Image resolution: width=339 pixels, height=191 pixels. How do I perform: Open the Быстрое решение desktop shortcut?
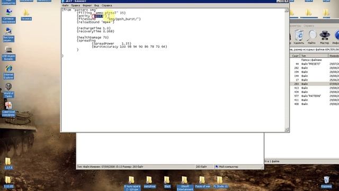pyautogui.click(x=8, y=34)
